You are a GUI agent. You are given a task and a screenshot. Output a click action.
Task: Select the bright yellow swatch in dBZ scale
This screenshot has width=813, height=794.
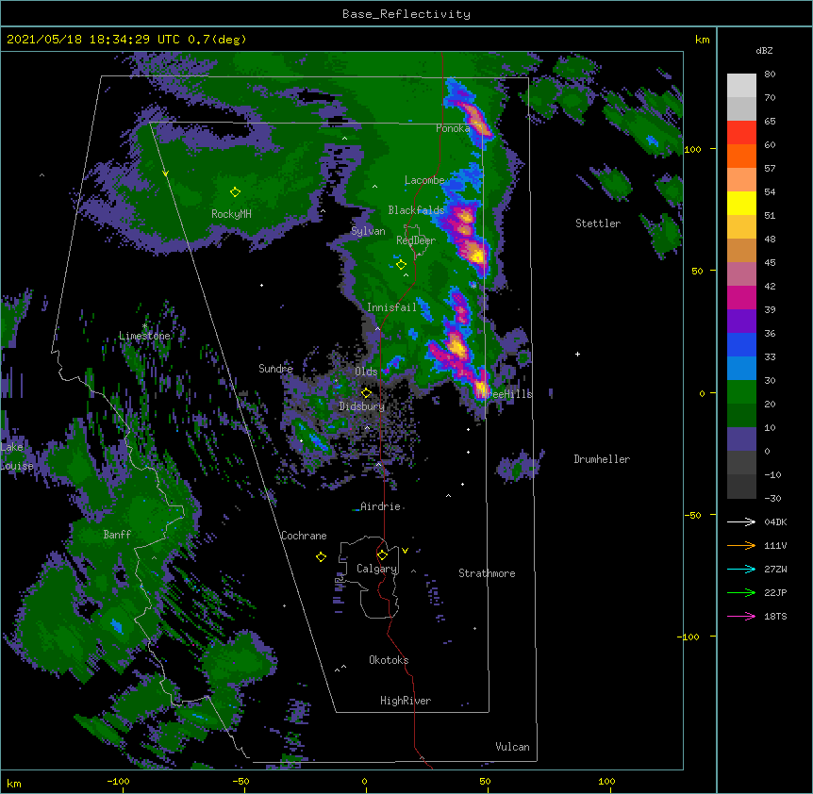[x=741, y=203]
